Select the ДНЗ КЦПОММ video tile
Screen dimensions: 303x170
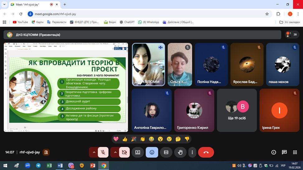click(148, 65)
